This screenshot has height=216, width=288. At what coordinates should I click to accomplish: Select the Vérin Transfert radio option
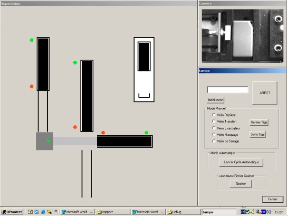pyautogui.click(x=213, y=122)
